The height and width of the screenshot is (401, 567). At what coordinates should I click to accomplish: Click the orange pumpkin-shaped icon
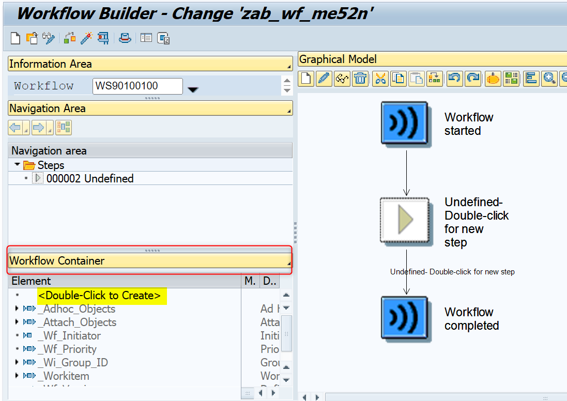coord(493,78)
